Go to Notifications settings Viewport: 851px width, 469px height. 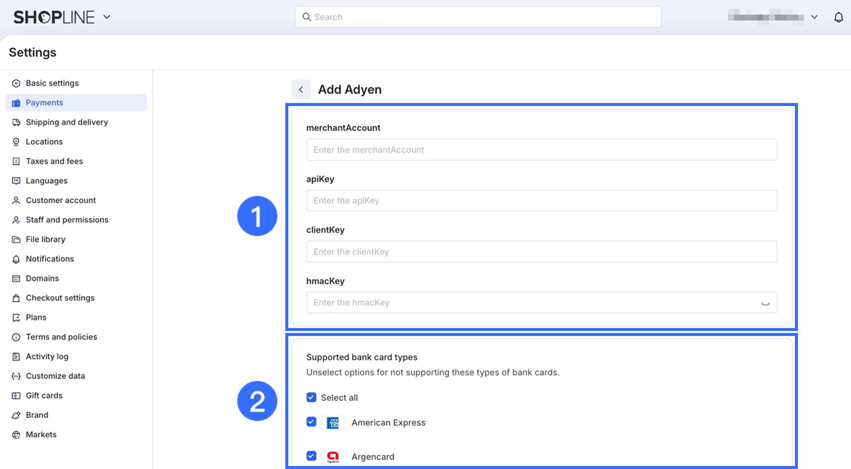coord(76,258)
